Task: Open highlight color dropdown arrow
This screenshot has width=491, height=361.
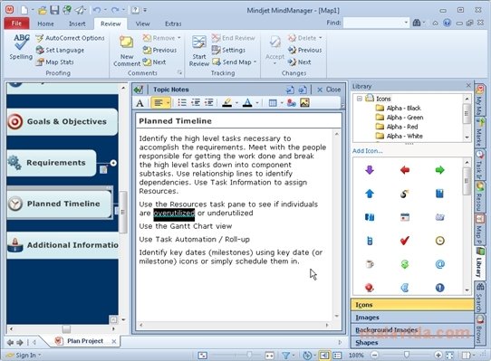Action: (x=236, y=102)
